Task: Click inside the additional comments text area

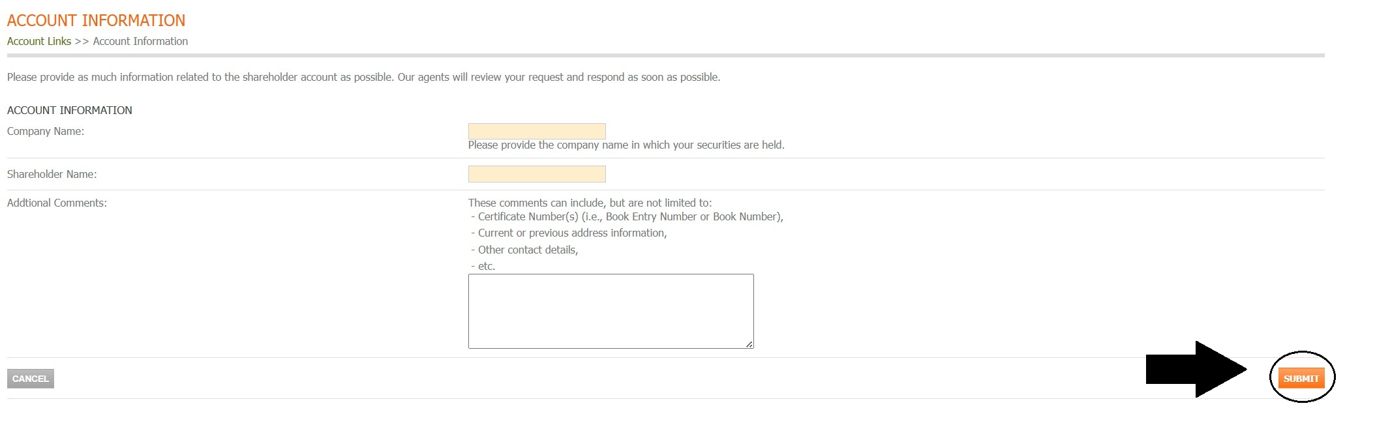Action: (x=611, y=311)
